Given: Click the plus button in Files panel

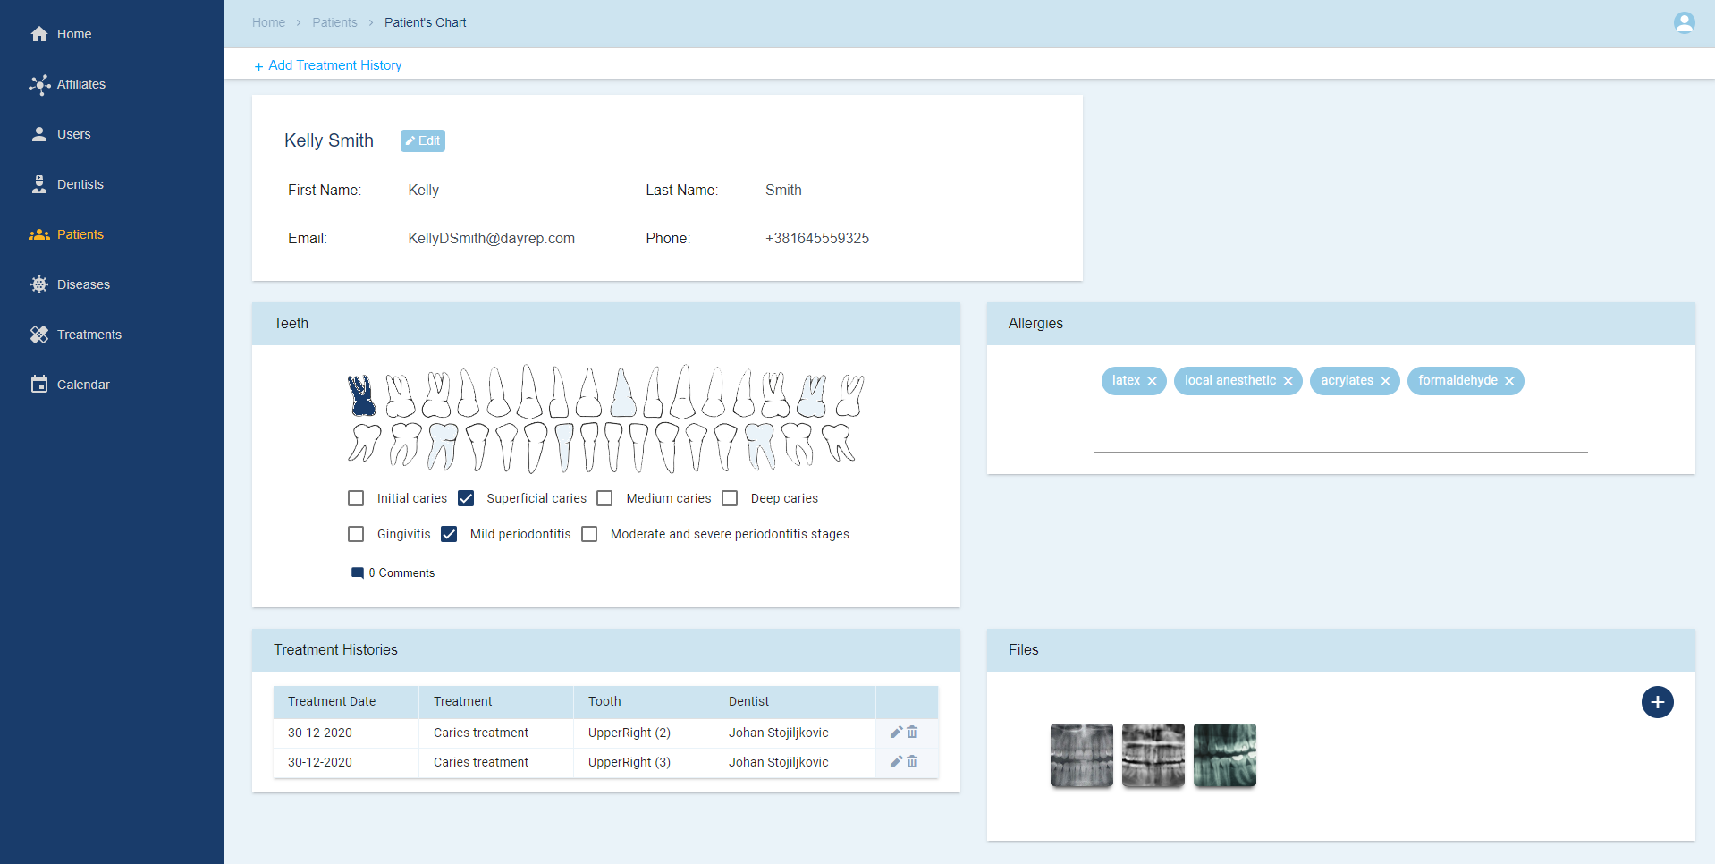Looking at the screenshot, I should click(x=1657, y=702).
